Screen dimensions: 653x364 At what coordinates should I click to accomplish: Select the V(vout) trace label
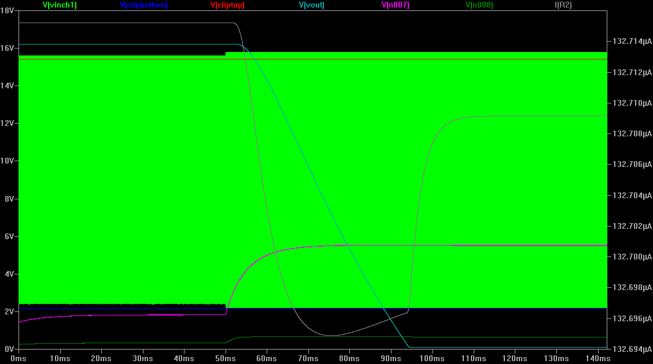pyautogui.click(x=312, y=5)
